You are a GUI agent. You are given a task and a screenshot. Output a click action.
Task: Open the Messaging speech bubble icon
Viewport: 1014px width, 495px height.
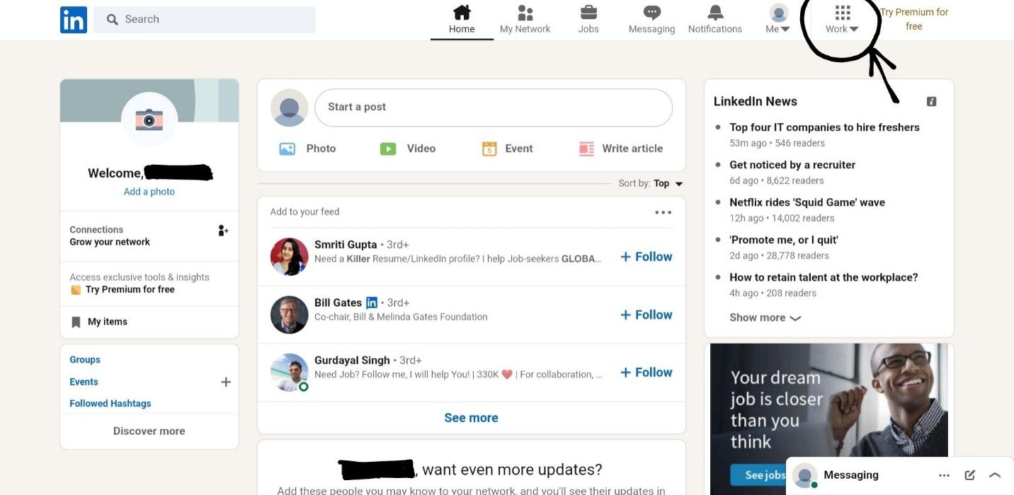coord(651,13)
